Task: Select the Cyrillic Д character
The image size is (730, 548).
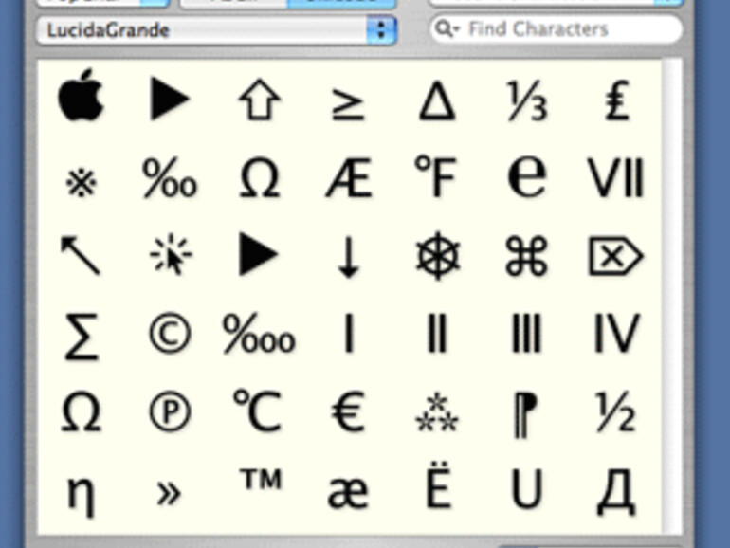Action: 615,492
